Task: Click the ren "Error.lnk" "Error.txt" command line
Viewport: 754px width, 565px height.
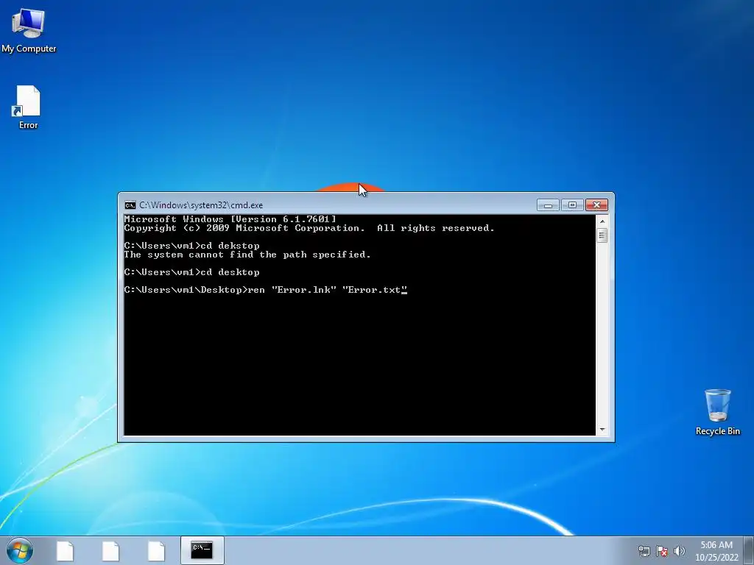Action: pyautogui.click(x=265, y=290)
